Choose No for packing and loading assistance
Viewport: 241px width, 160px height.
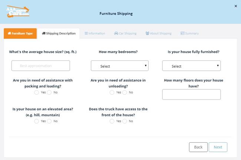tap(49, 92)
